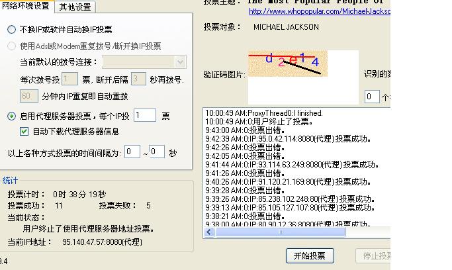Open the whopopular.com Michael-Jackson link
Screen dimensions: 452x270
[x=319, y=11]
